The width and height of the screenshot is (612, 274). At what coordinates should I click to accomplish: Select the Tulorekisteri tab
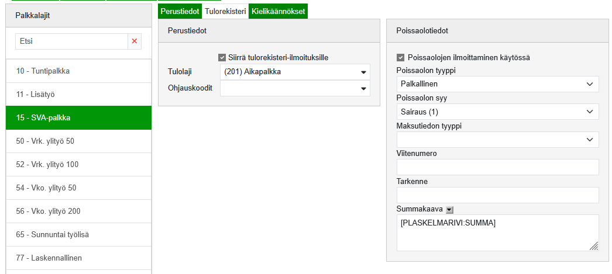click(225, 11)
